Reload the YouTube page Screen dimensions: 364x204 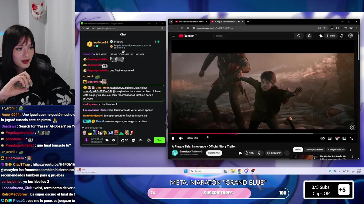click(x=182, y=28)
